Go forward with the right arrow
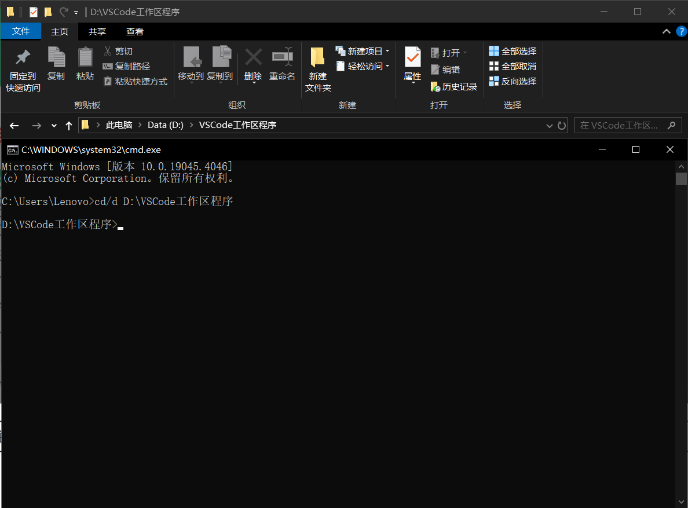 tap(36, 126)
